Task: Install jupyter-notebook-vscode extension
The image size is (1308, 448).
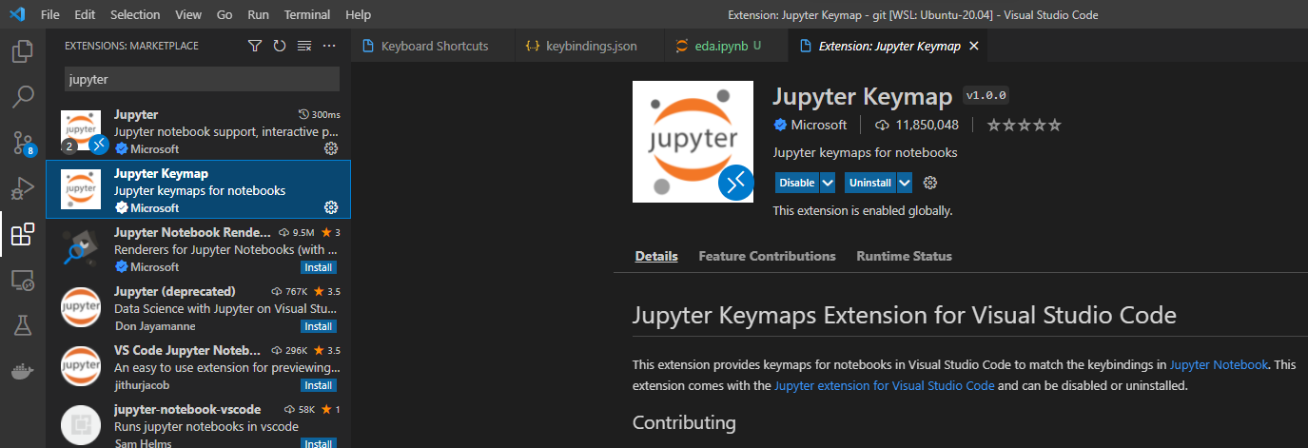Action: (x=319, y=442)
